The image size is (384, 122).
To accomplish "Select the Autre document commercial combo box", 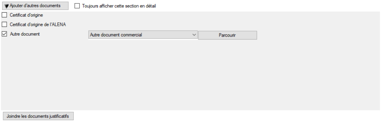I will tap(143, 35).
